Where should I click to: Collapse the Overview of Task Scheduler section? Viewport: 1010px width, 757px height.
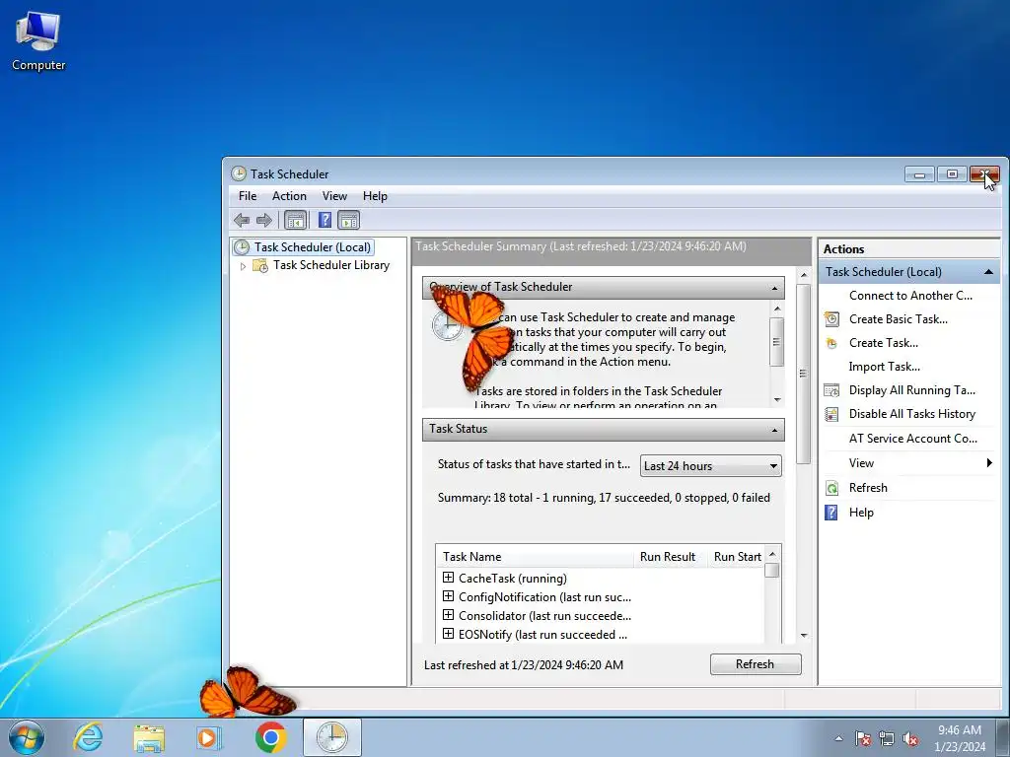click(774, 288)
